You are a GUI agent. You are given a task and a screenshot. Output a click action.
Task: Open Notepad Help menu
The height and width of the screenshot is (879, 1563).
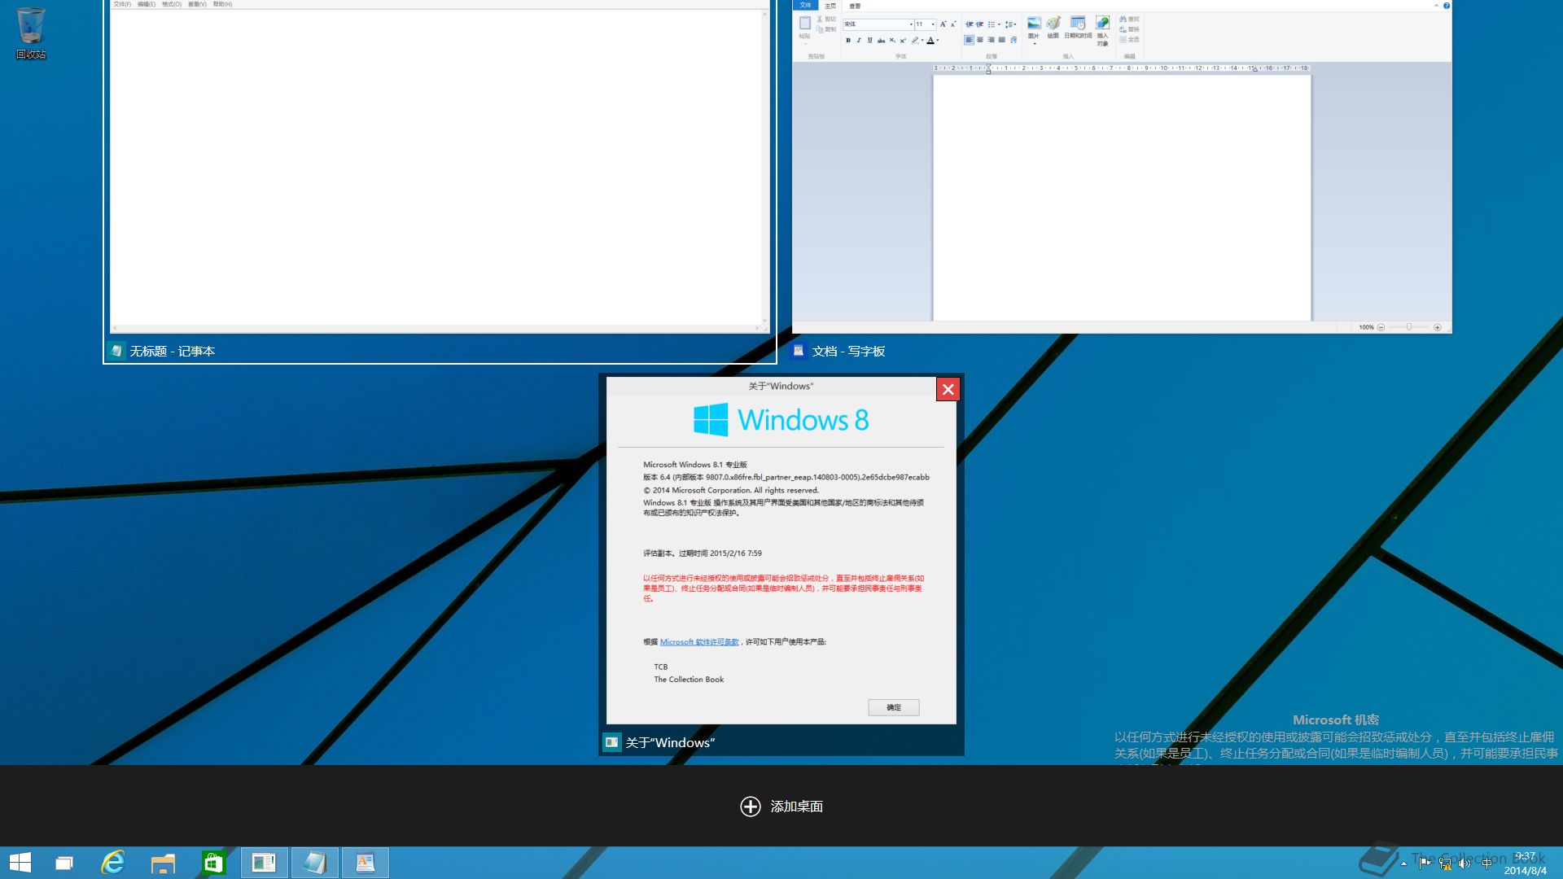(x=222, y=4)
